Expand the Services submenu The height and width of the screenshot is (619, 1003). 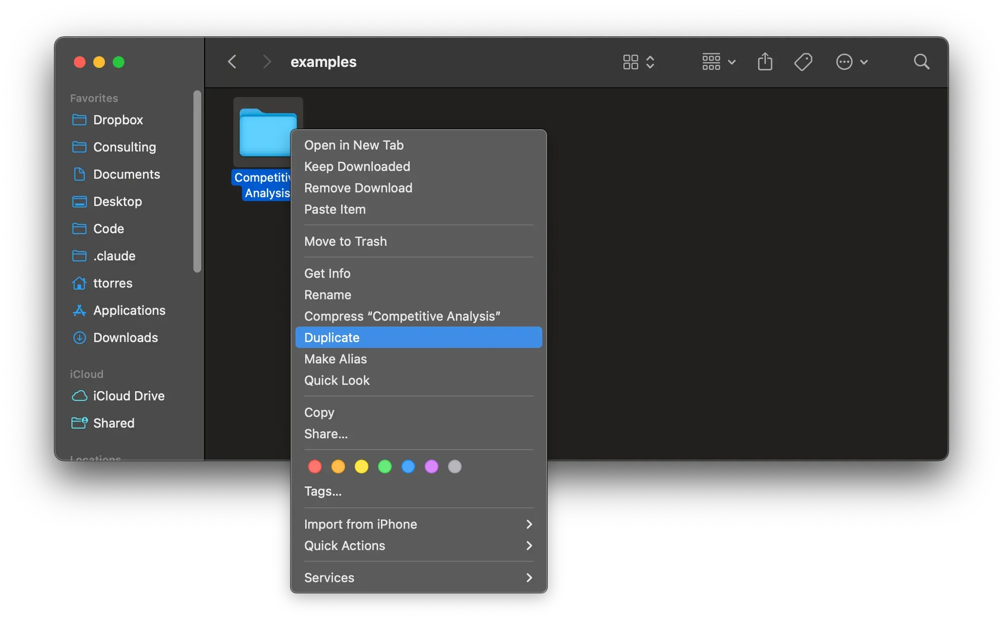click(x=418, y=577)
